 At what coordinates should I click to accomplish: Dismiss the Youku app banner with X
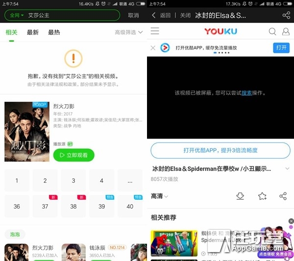point(153,48)
